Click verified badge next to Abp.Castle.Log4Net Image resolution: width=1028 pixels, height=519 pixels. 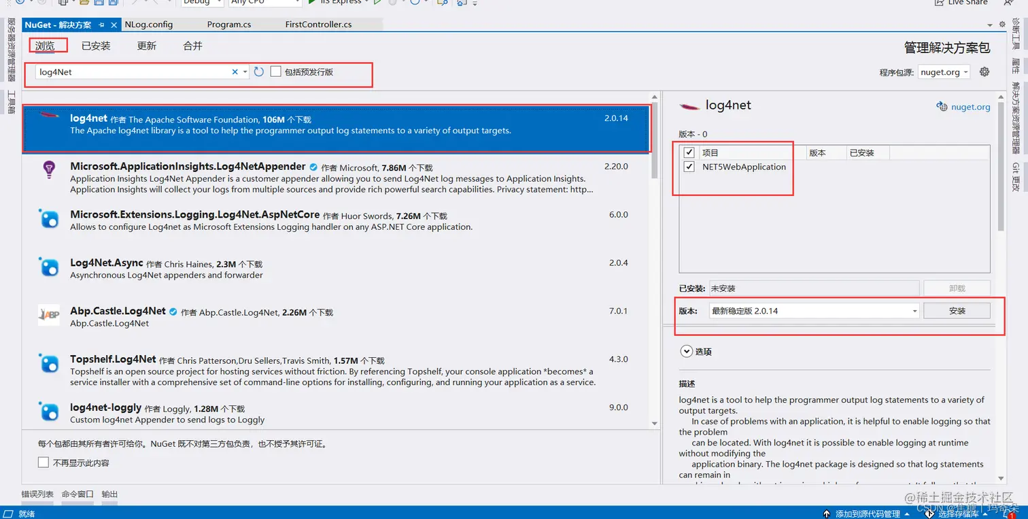click(x=173, y=312)
